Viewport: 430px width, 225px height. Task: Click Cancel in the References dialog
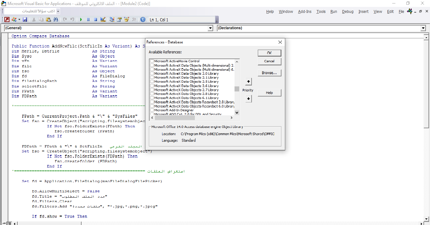[269, 61]
